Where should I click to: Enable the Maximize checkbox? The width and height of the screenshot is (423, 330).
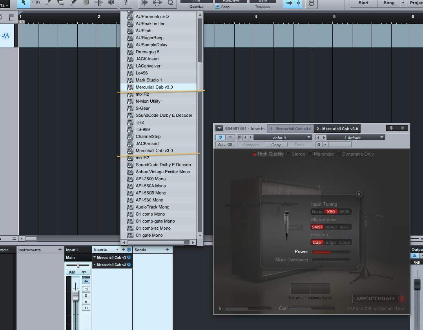coord(311,154)
